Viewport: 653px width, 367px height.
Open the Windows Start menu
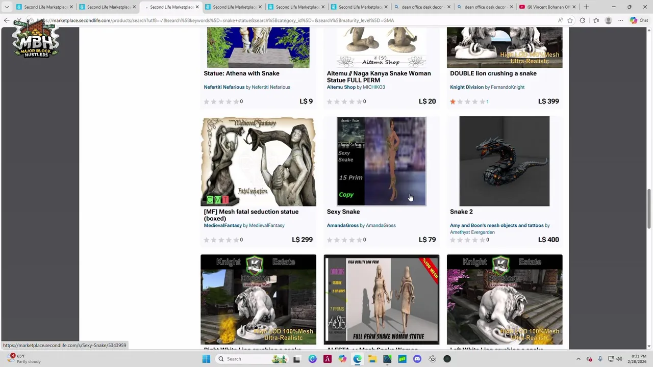(x=206, y=359)
